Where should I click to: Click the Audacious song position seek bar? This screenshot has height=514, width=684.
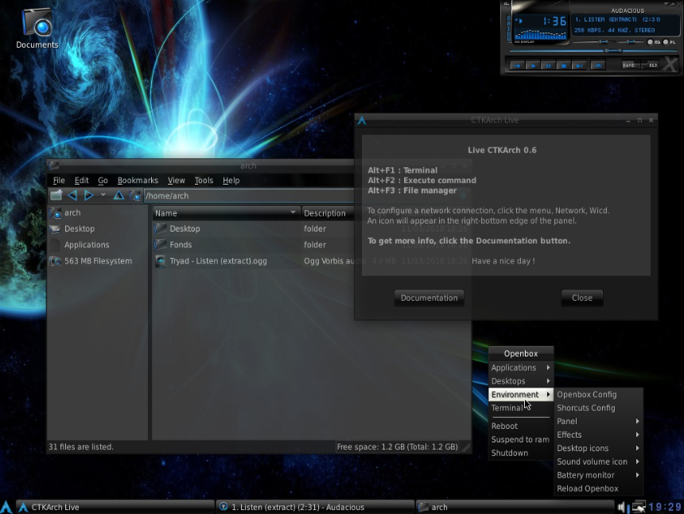593,51
